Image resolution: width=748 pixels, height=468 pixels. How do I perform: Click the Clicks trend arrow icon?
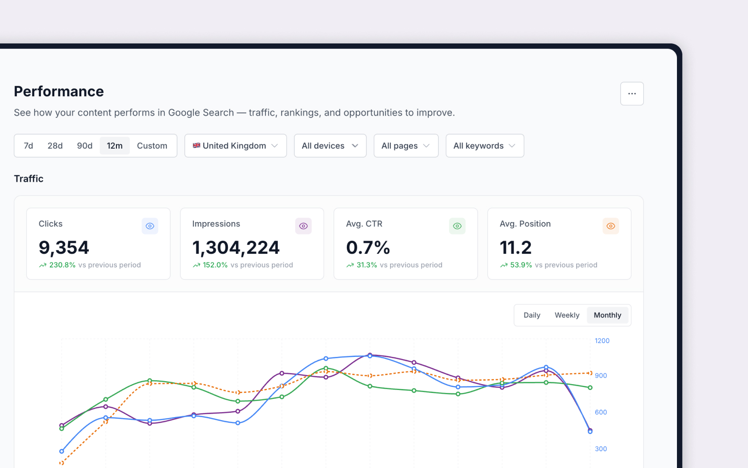[x=43, y=265]
